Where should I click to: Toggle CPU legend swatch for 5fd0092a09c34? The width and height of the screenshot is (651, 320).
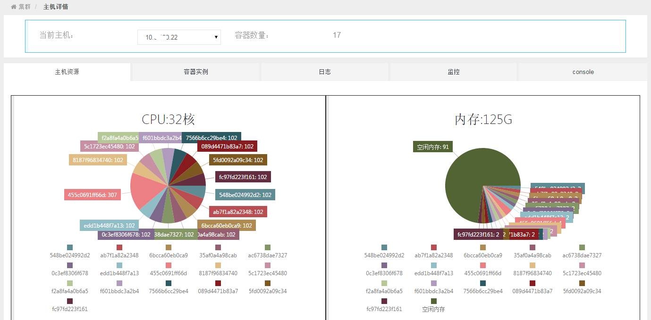(x=268, y=283)
